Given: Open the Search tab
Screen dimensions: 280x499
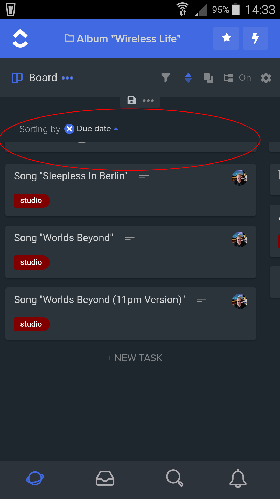Looking at the screenshot, I should 175,478.
